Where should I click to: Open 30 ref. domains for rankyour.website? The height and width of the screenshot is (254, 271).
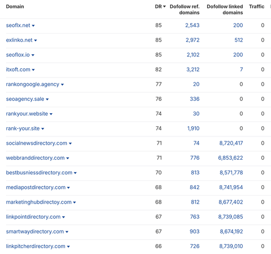pyautogui.click(x=196, y=114)
